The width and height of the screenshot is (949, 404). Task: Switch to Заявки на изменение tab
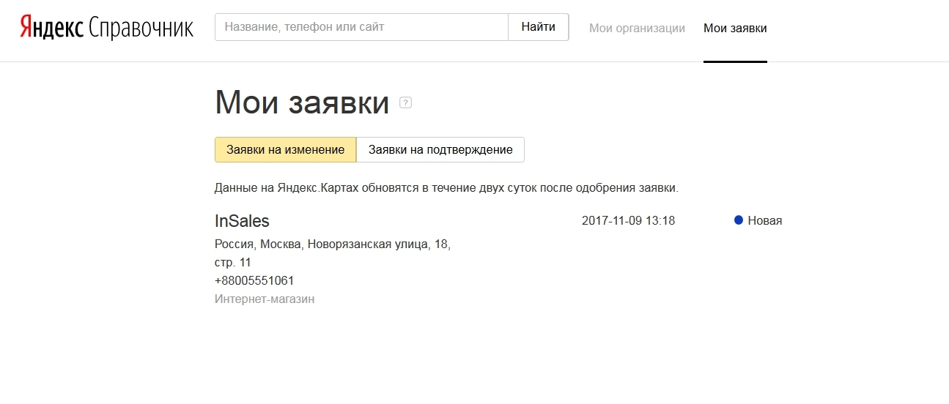point(285,149)
